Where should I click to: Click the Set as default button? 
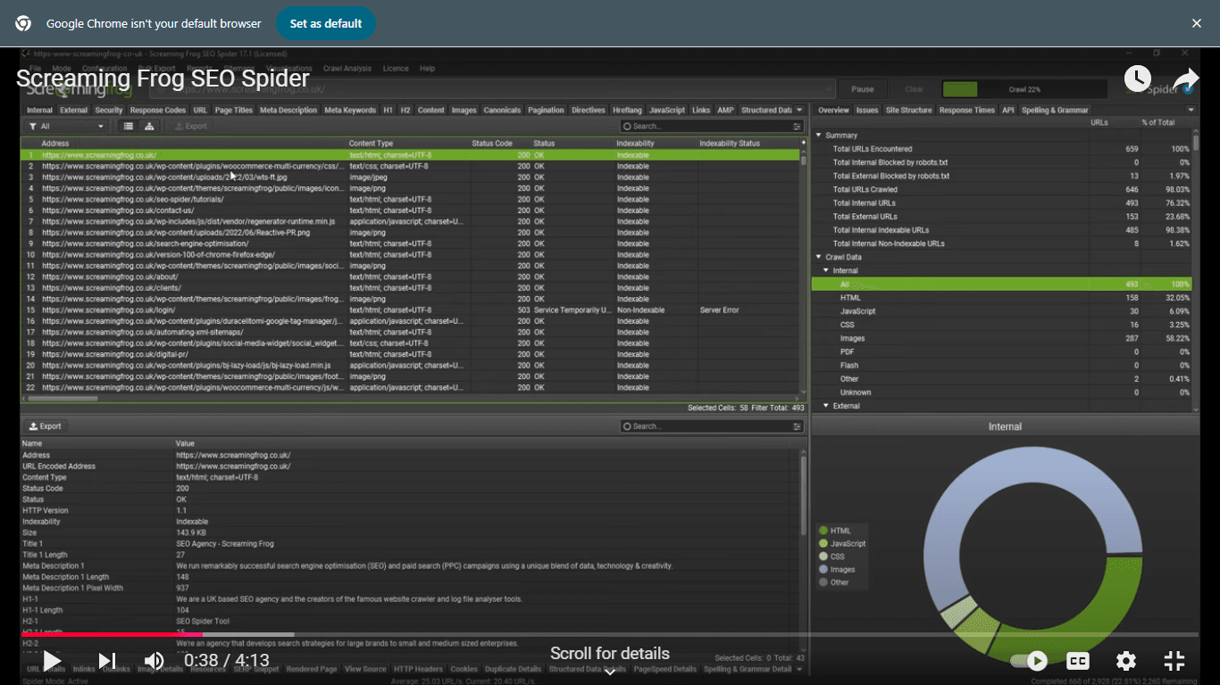[x=326, y=23]
